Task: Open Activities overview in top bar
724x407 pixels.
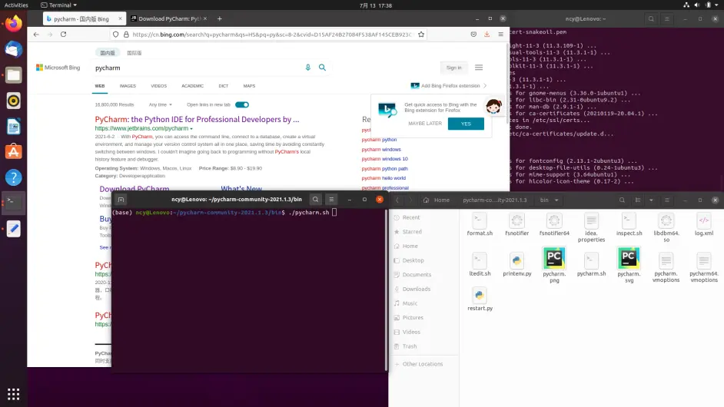Action: [16, 5]
